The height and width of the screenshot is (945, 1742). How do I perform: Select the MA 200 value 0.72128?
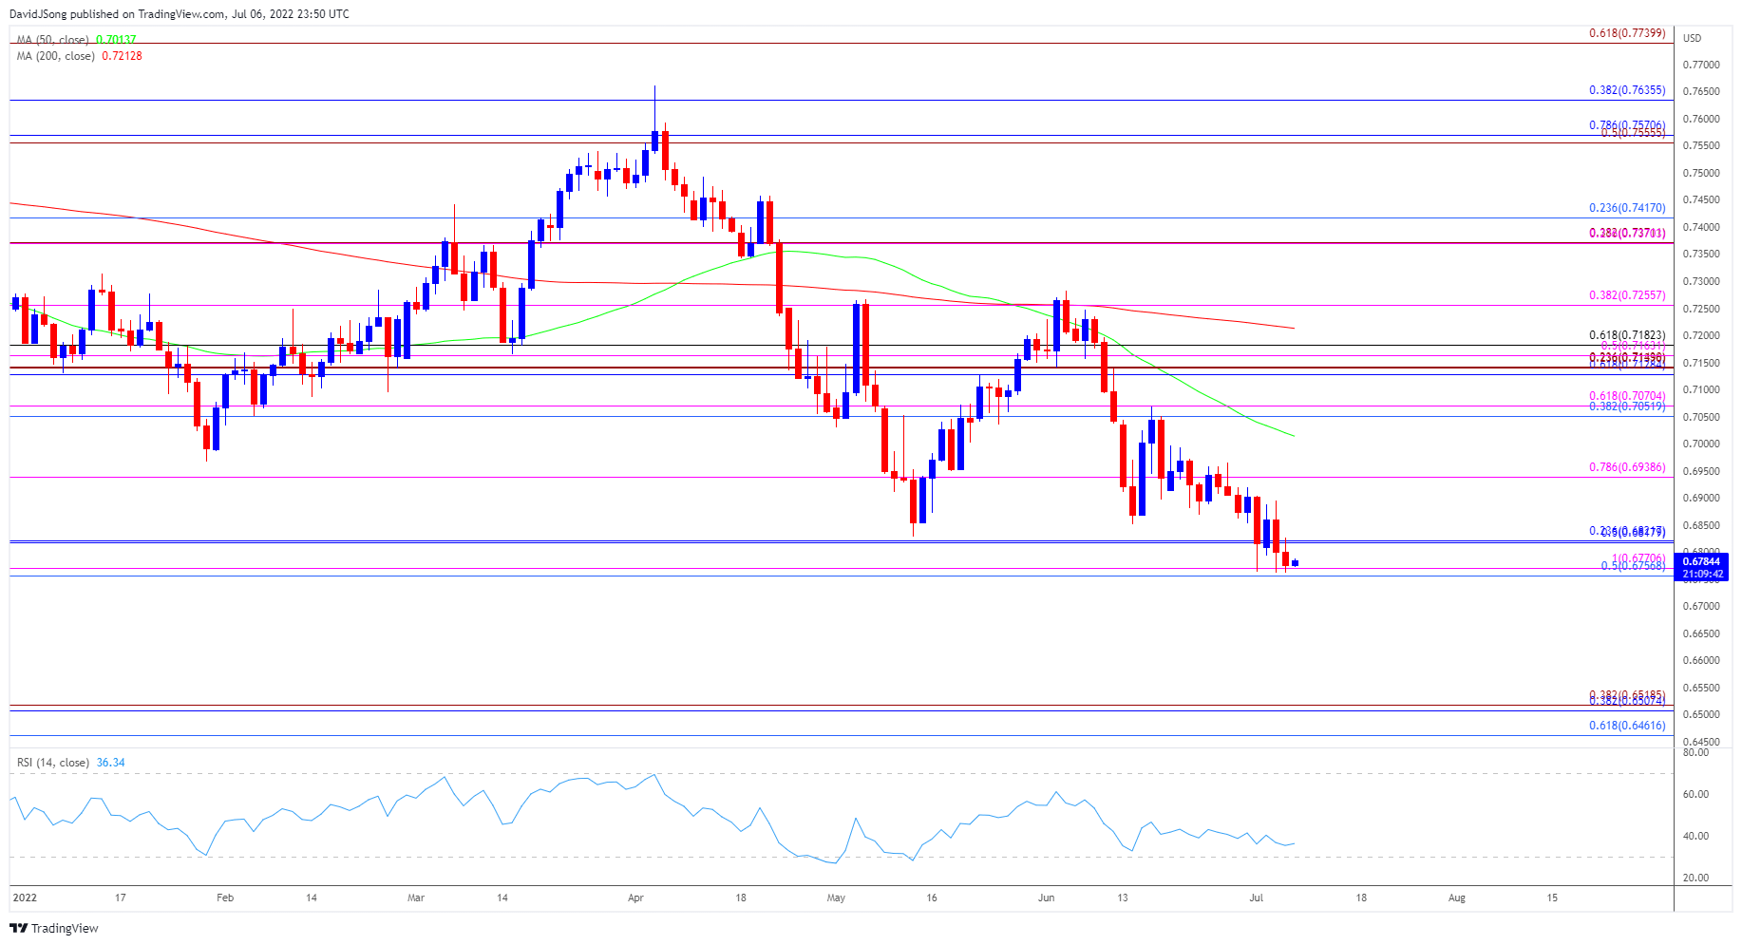[x=122, y=56]
